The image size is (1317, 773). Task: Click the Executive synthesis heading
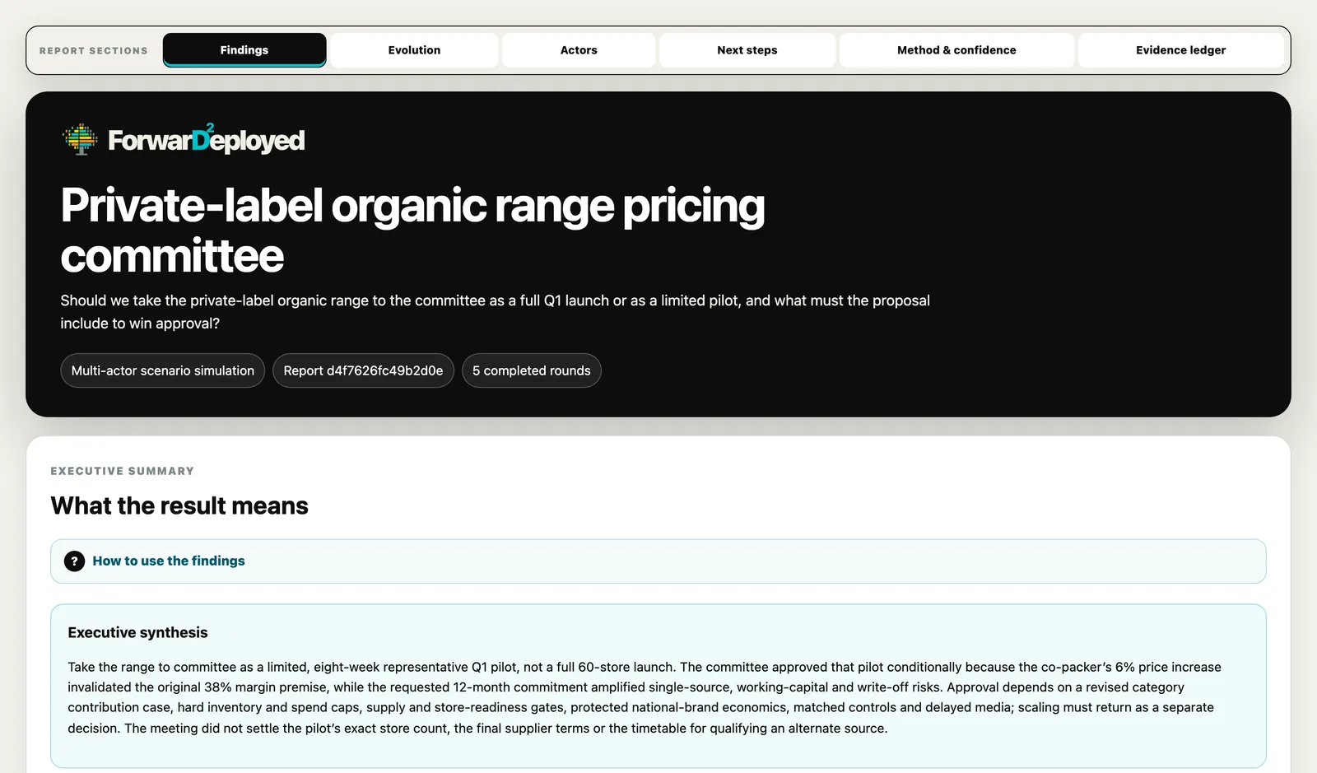pos(137,632)
